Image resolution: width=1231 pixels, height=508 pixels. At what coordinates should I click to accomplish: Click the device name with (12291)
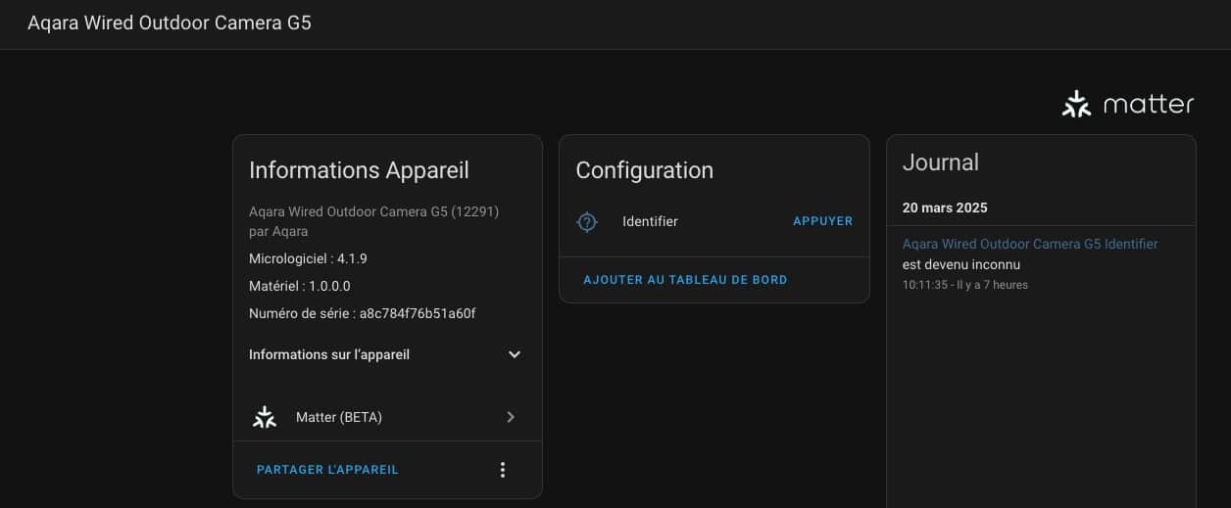click(x=374, y=210)
